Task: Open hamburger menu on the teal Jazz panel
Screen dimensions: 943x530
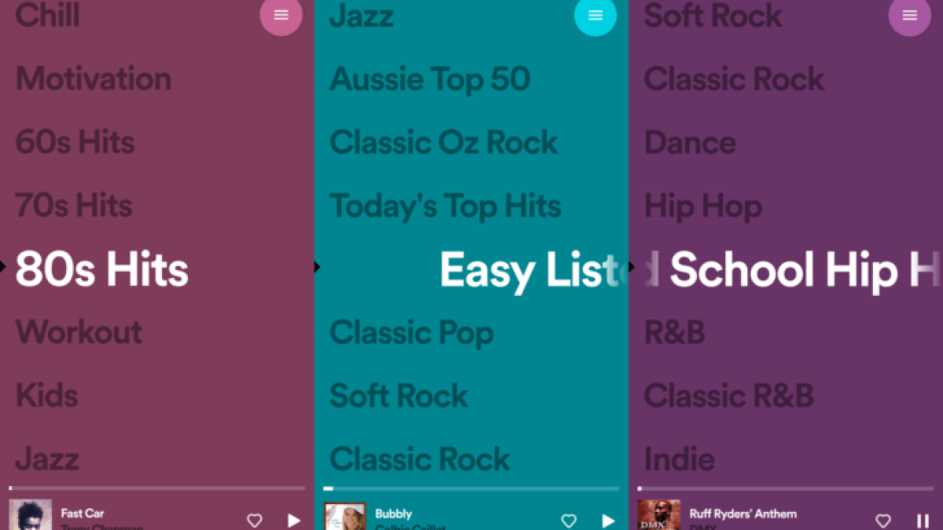Action: click(595, 15)
